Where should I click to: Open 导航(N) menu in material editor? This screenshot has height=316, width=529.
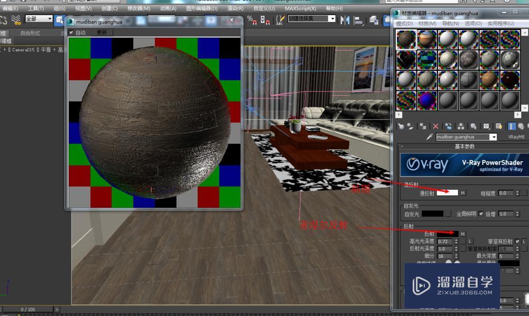pyautogui.click(x=450, y=23)
